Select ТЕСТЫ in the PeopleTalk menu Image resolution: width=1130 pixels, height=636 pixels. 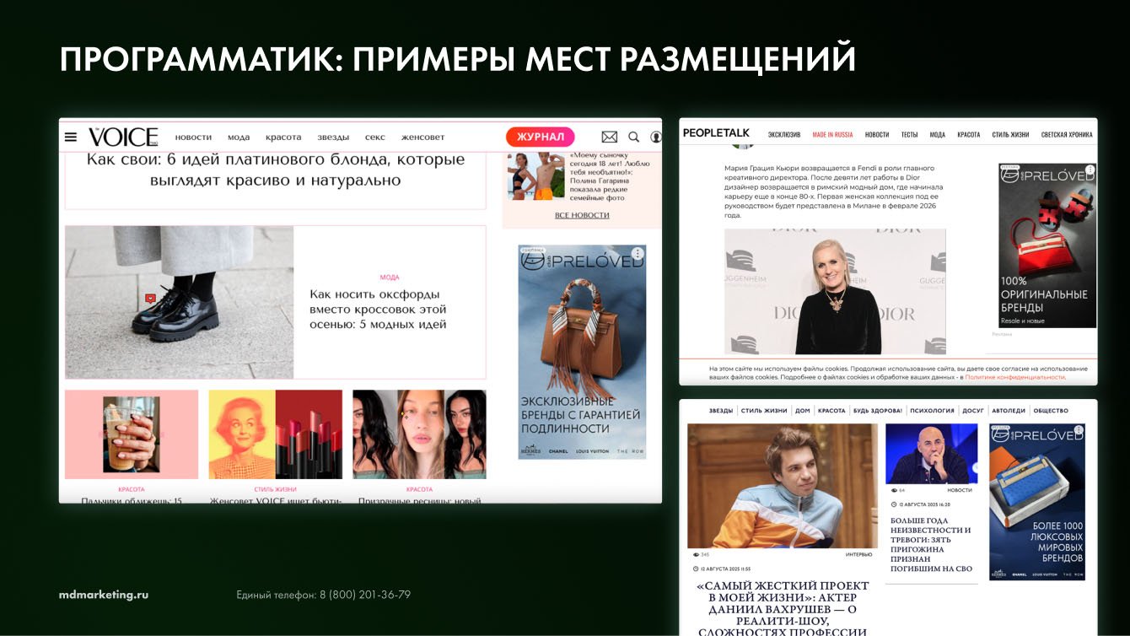(909, 135)
